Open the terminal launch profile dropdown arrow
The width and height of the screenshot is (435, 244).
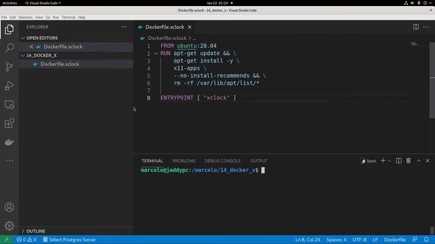click(x=389, y=161)
